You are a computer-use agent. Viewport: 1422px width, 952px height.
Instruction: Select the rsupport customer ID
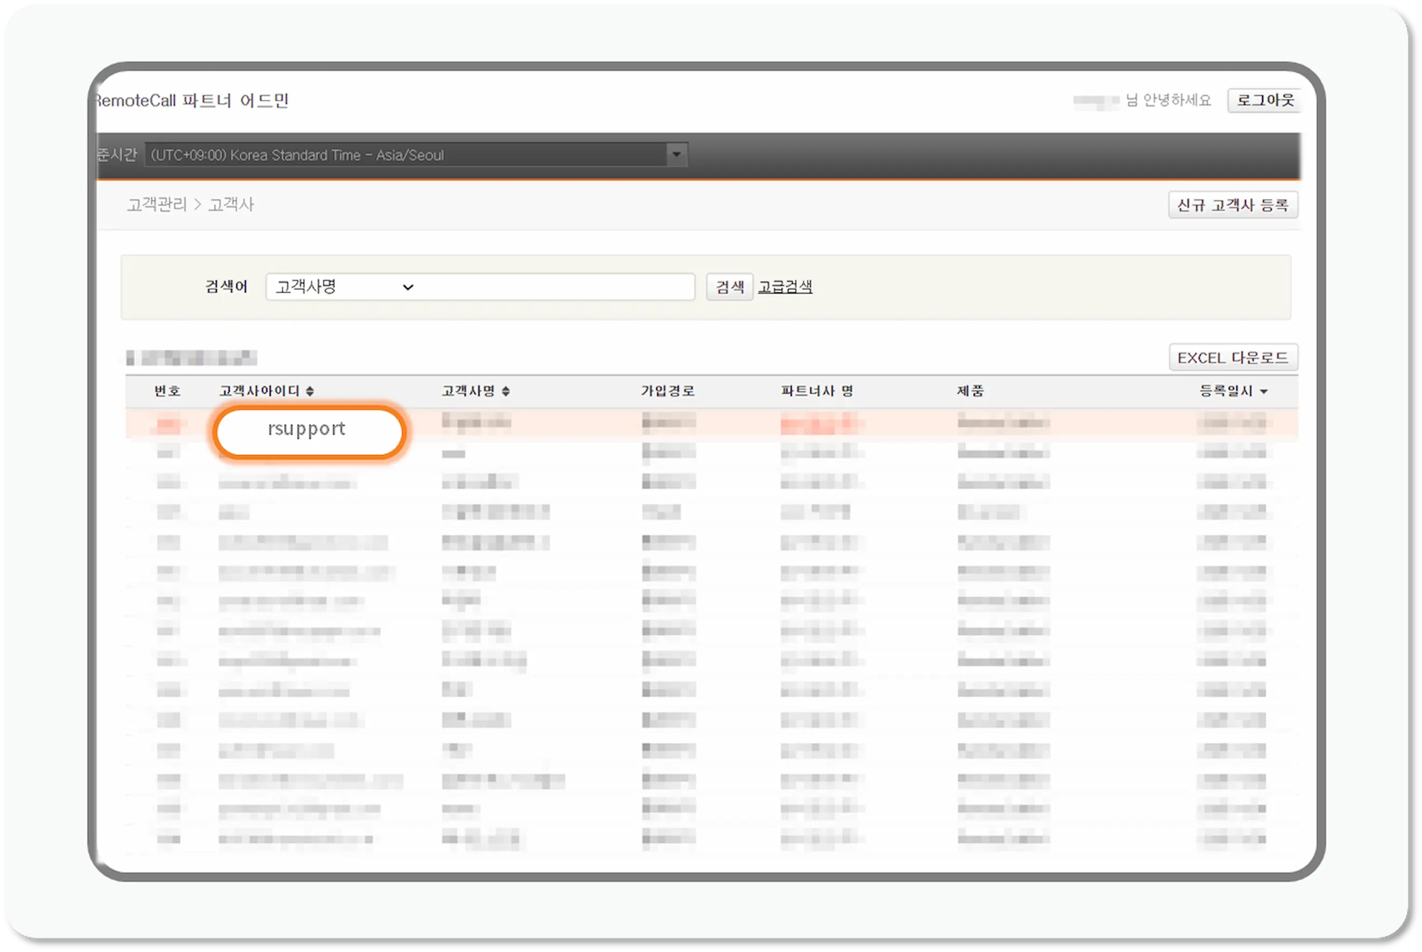tap(308, 429)
